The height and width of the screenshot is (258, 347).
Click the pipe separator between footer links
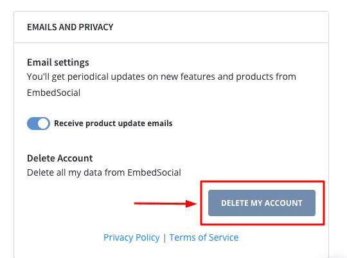click(165, 238)
